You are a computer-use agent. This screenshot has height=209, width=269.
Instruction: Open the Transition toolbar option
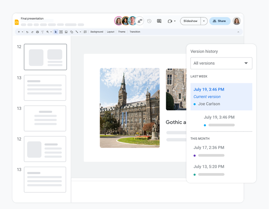135,32
